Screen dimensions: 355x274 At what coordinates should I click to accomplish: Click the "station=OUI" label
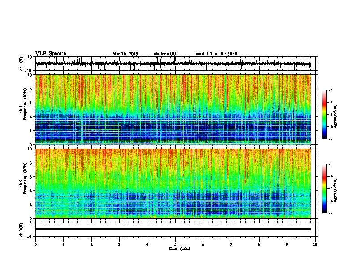166,54
